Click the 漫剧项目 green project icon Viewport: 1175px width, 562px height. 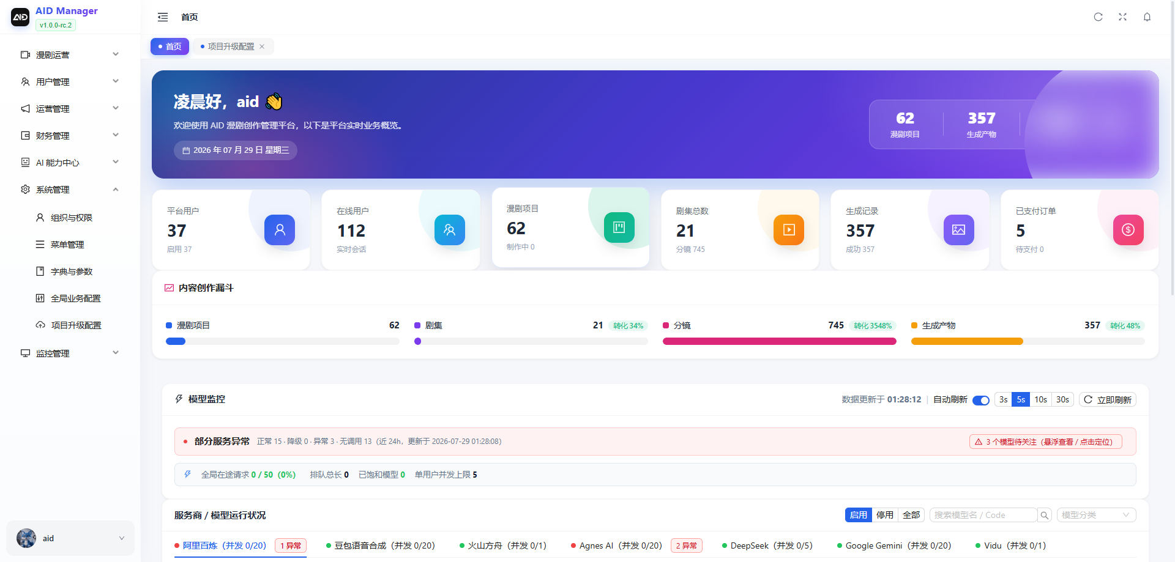pyautogui.click(x=619, y=227)
